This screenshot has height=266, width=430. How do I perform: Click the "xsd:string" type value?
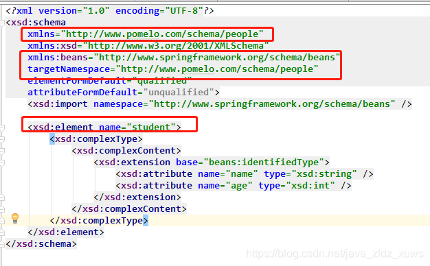324,174
